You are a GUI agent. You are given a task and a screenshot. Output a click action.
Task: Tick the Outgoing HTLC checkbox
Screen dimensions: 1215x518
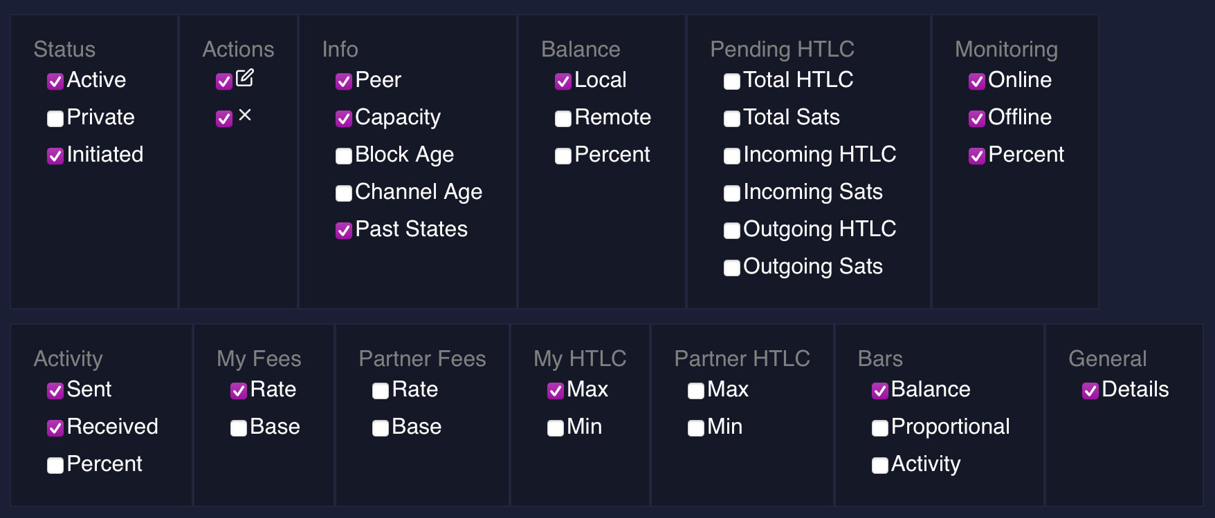pos(732,231)
